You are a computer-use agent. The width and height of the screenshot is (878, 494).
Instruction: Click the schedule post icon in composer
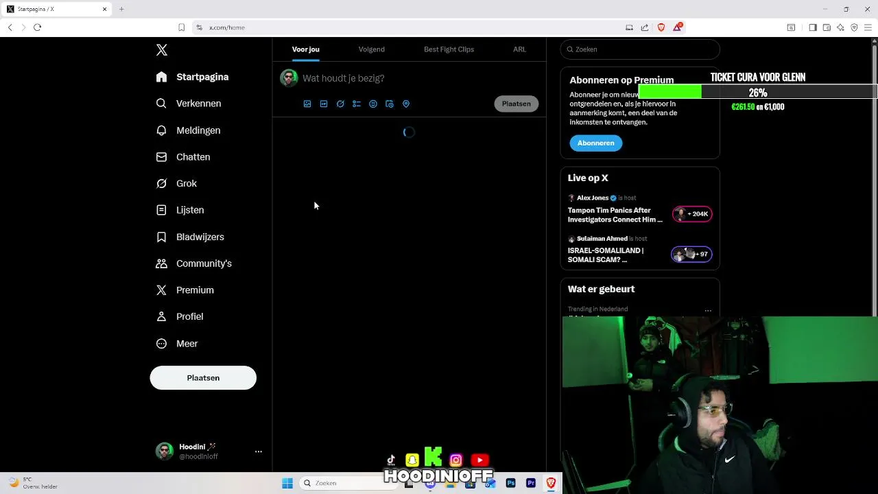(x=390, y=104)
